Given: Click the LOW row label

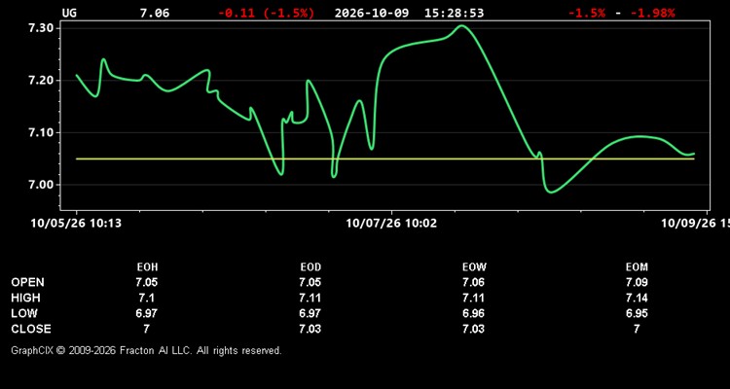Looking at the screenshot, I should coord(24,313).
